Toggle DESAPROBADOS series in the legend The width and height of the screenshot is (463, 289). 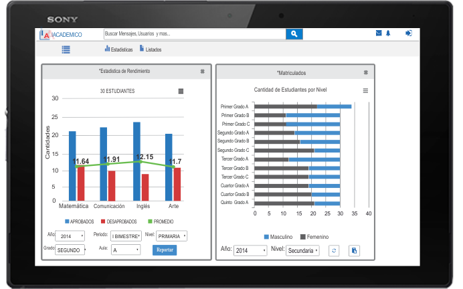tap(118, 221)
